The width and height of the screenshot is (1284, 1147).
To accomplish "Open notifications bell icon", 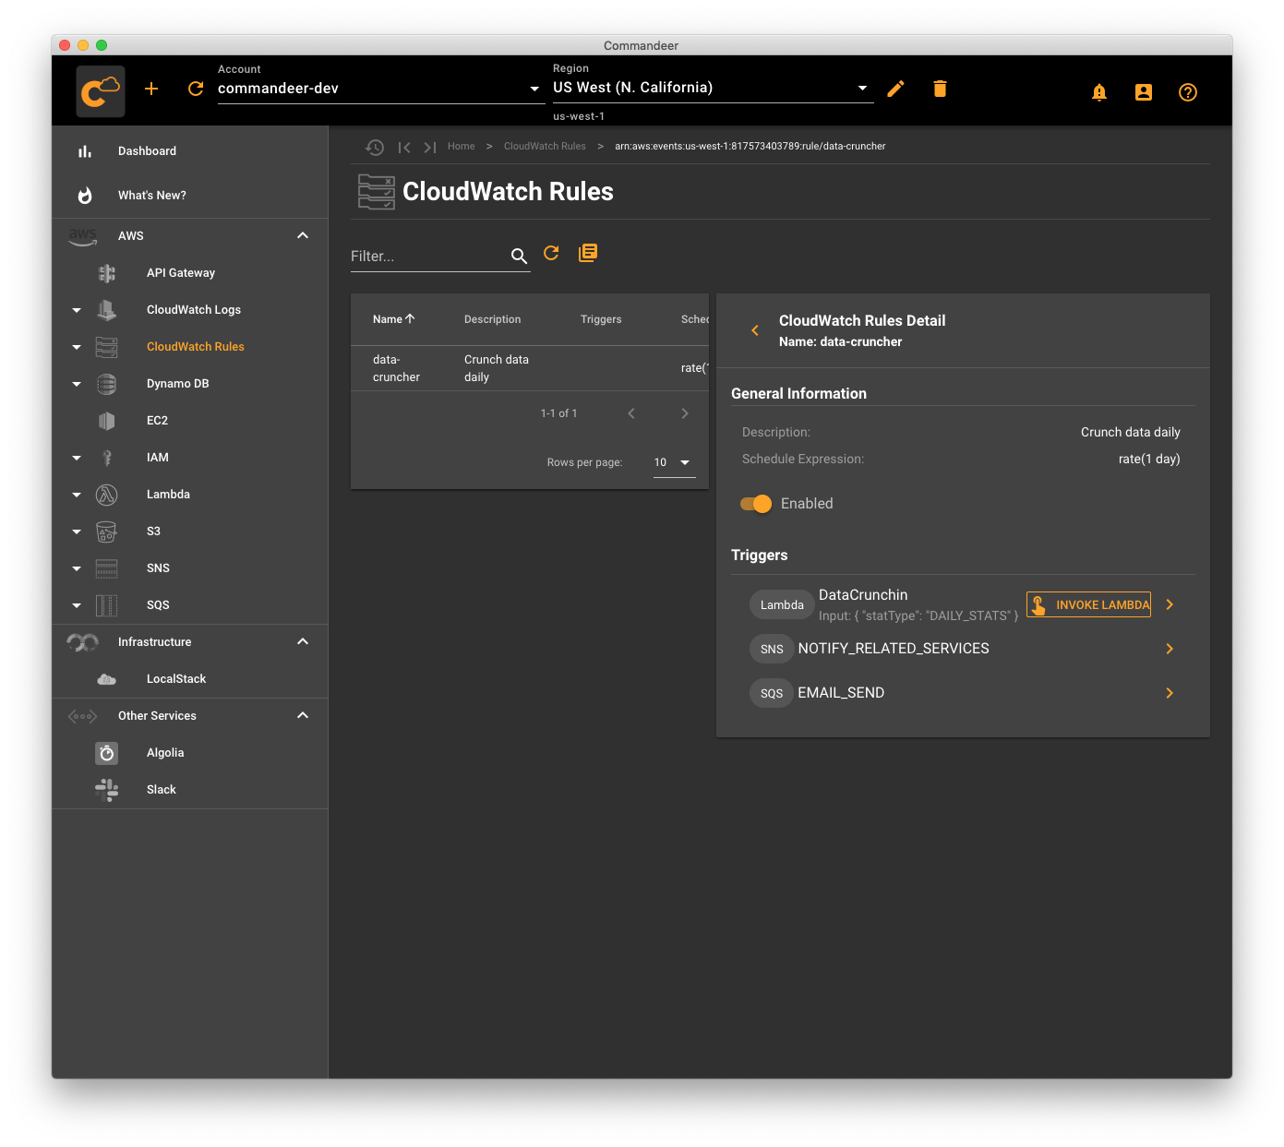I will coord(1099,92).
